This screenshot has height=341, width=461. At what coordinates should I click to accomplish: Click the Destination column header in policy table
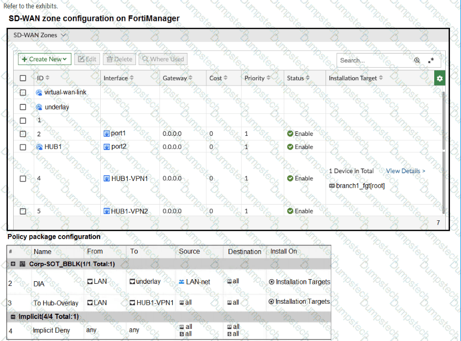point(245,252)
